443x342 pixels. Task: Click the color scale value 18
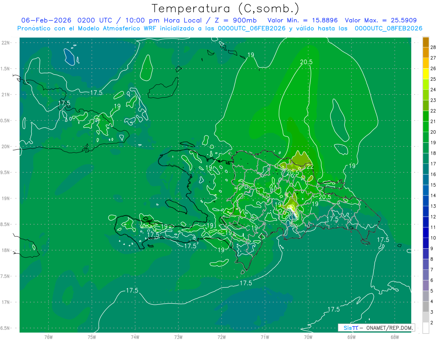pyautogui.click(x=433, y=153)
